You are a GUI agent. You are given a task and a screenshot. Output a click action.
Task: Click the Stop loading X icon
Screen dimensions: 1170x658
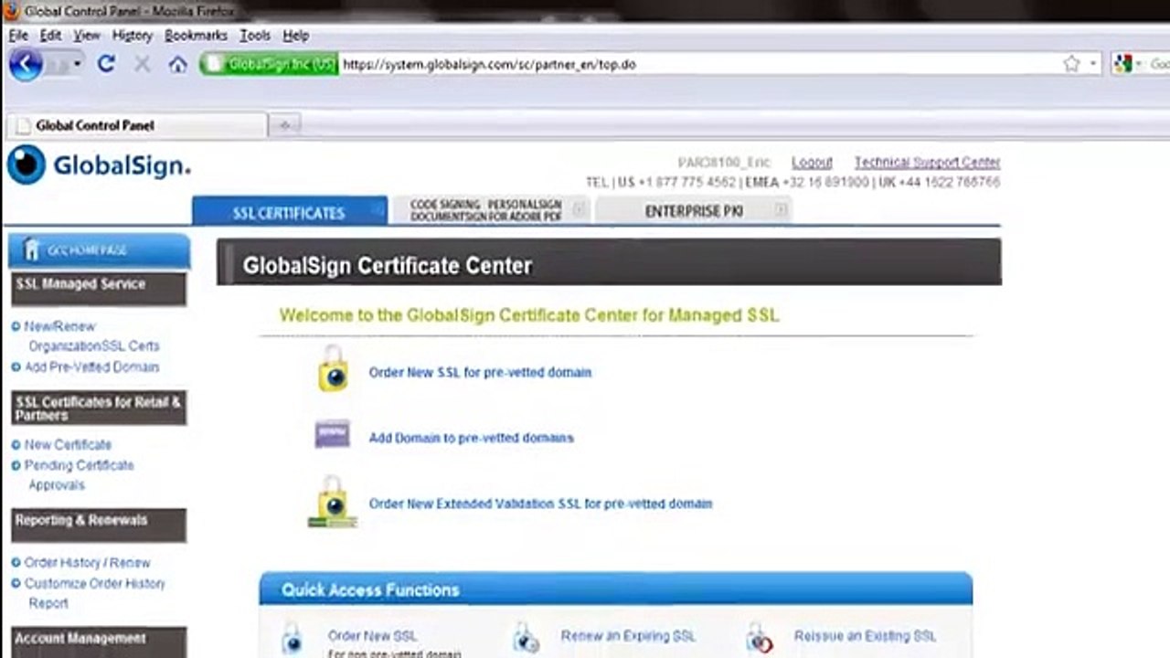142,64
